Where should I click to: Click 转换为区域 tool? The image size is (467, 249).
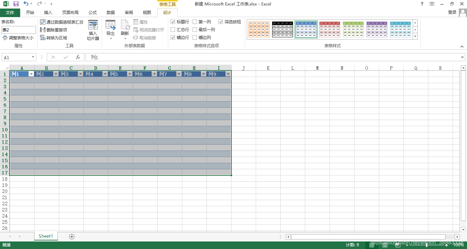point(54,38)
